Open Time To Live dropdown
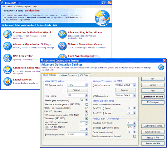 pos(87,95)
